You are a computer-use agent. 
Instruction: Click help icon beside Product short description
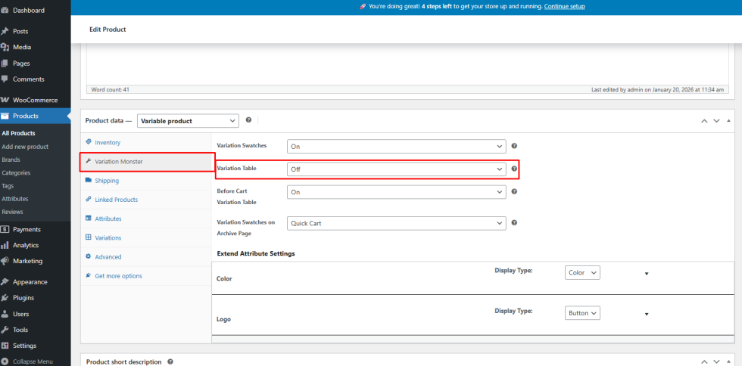(x=170, y=361)
